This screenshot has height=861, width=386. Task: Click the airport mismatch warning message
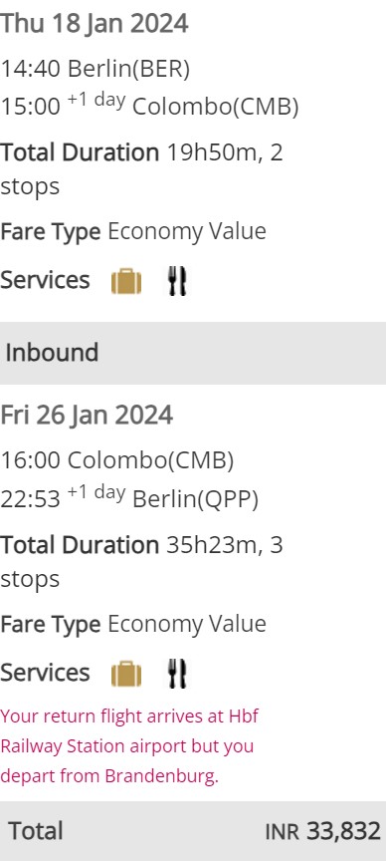[129, 746]
